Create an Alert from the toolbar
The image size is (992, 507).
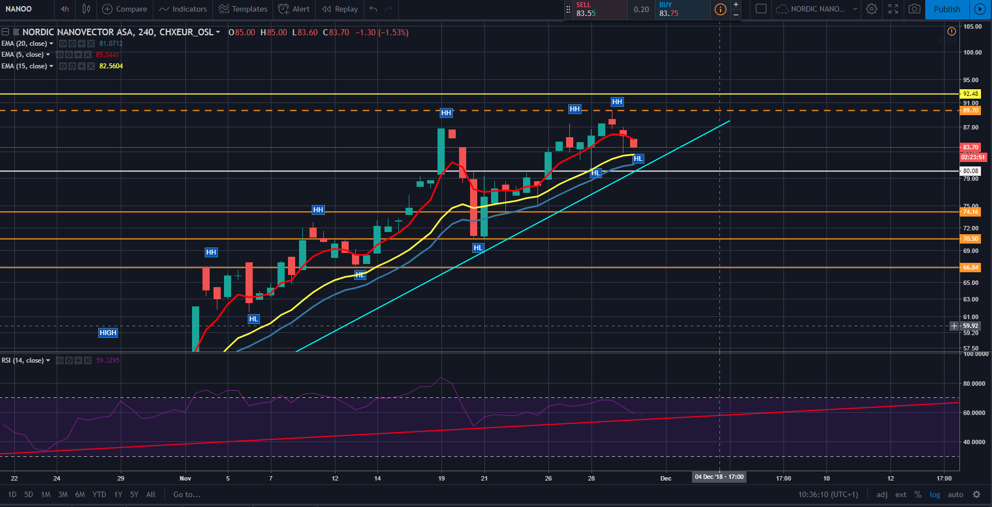pyautogui.click(x=294, y=9)
